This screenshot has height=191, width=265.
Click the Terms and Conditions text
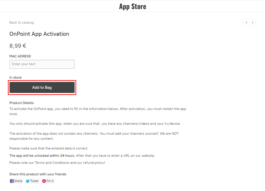tap(52, 163)
